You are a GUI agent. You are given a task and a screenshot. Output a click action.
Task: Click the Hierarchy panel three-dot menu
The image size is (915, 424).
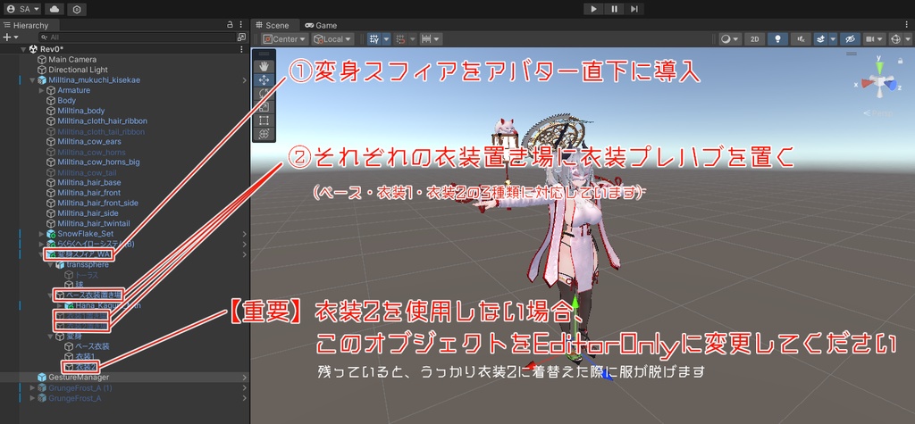click(241, 25)
